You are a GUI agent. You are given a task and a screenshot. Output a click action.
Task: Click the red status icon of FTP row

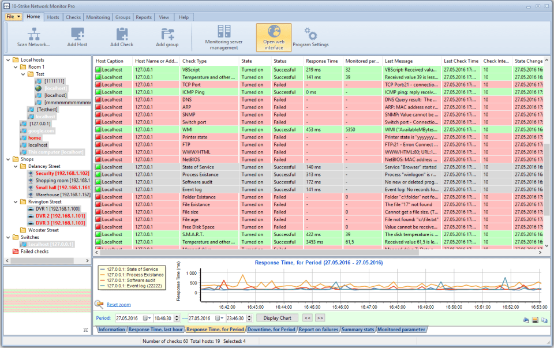pos(98,144)
